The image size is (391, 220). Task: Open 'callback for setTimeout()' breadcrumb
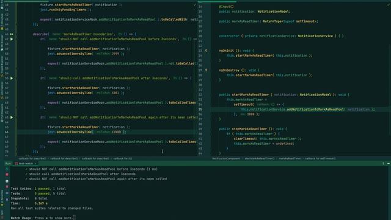point(320,158)
